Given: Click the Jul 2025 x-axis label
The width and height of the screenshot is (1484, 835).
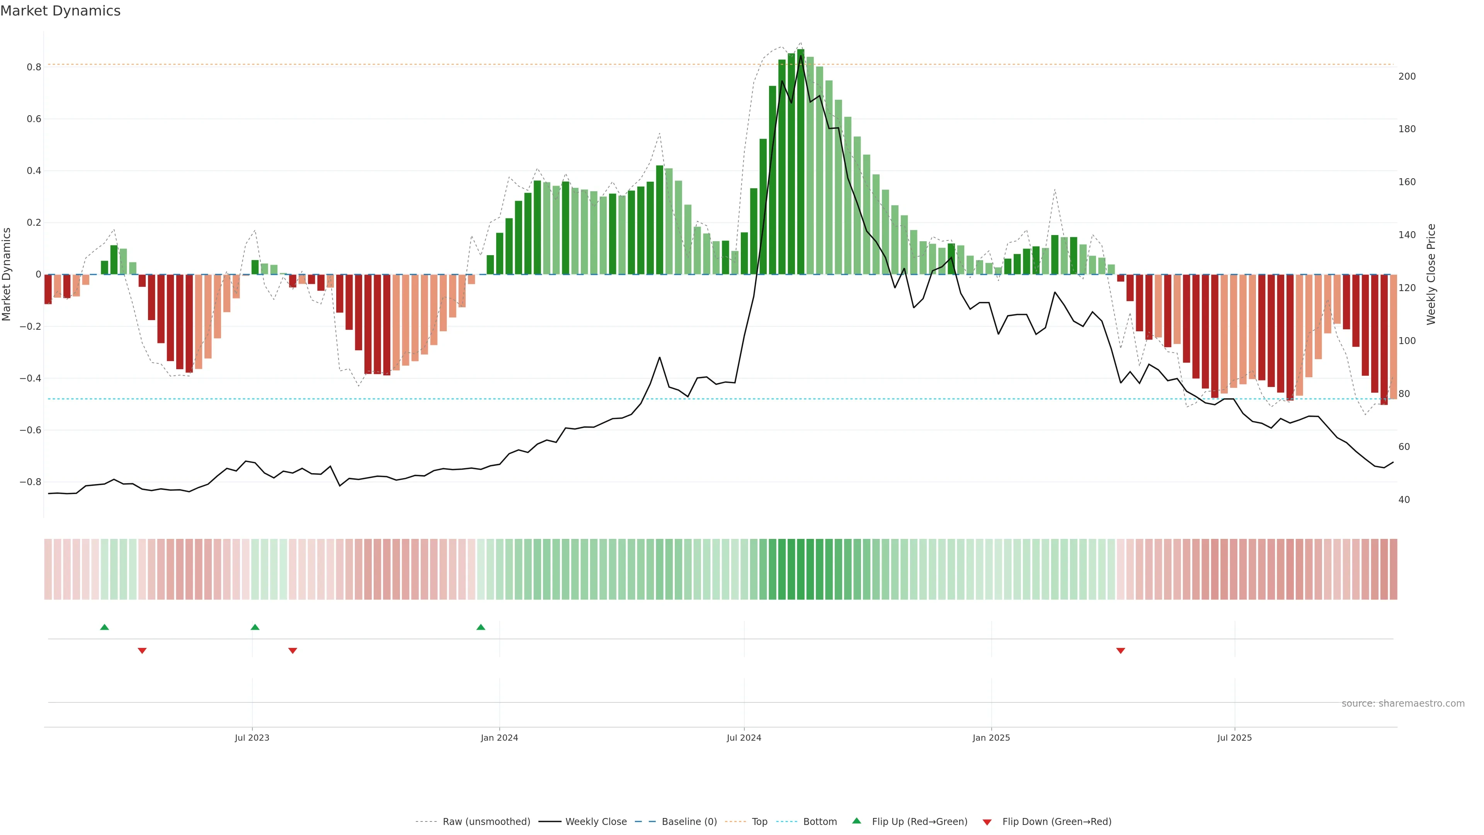Looking at the screenshot, I should (1234, 738).
